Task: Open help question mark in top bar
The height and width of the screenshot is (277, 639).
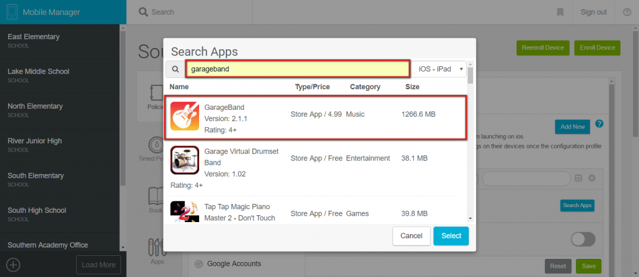Action: point(627,12)
